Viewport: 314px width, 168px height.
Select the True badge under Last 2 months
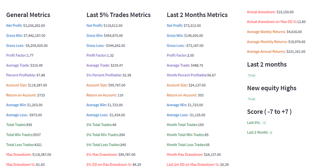[x=252, y=75]
